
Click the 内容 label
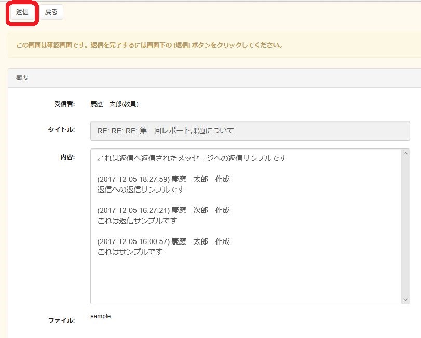click(67, 157)
